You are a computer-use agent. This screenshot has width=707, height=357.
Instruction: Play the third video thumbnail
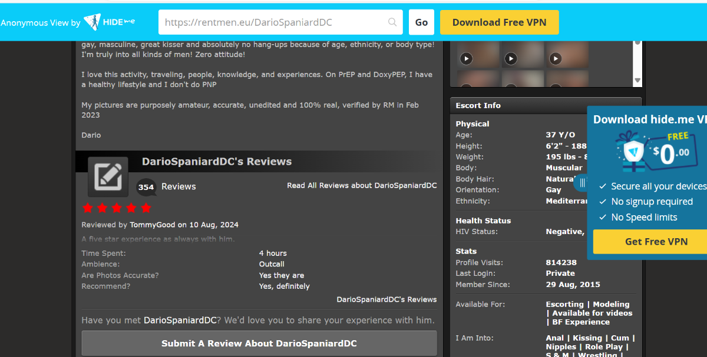tap(556, 58)
